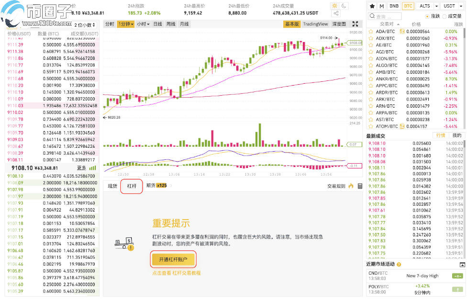Open ALTS market dropdown
Screen dimensions: 467x300
point(424,6)
